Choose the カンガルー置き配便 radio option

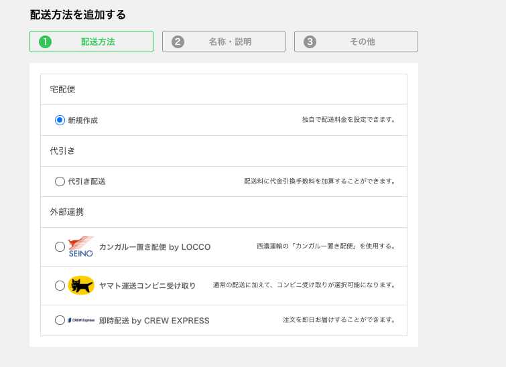tap(60, 246)
